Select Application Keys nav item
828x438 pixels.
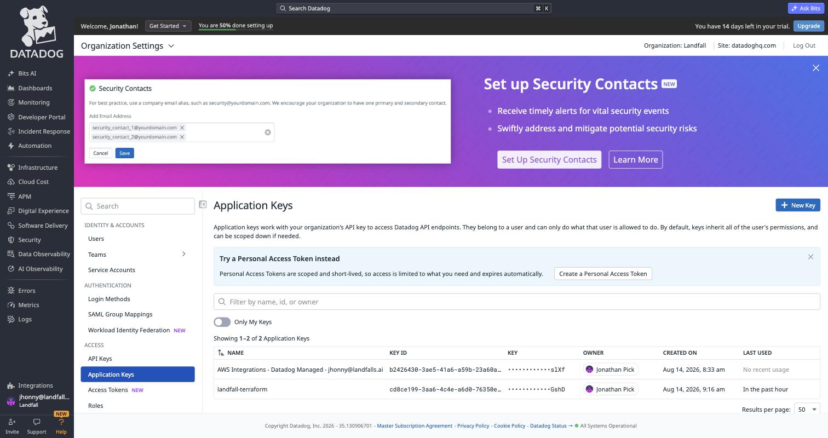click(x=137, y=374)
